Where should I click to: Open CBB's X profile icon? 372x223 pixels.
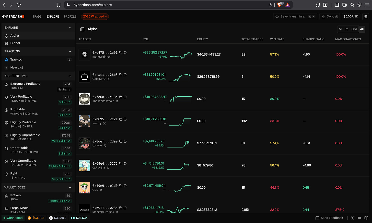click(x=101, y=190)
